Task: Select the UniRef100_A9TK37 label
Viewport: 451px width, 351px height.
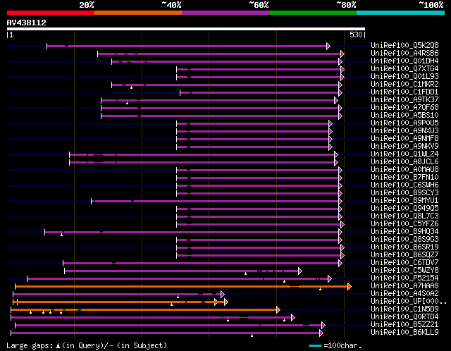Action: pyautogui.click(x=404, y=100)
